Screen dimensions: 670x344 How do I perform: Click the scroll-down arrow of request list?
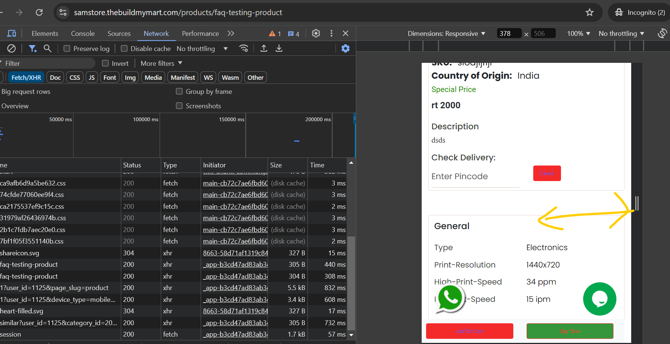(x=351, y=335)
